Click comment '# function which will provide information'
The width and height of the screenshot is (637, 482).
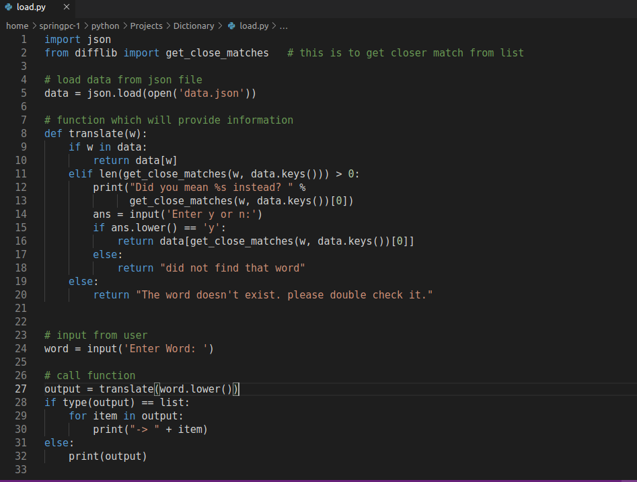[169, 120]
